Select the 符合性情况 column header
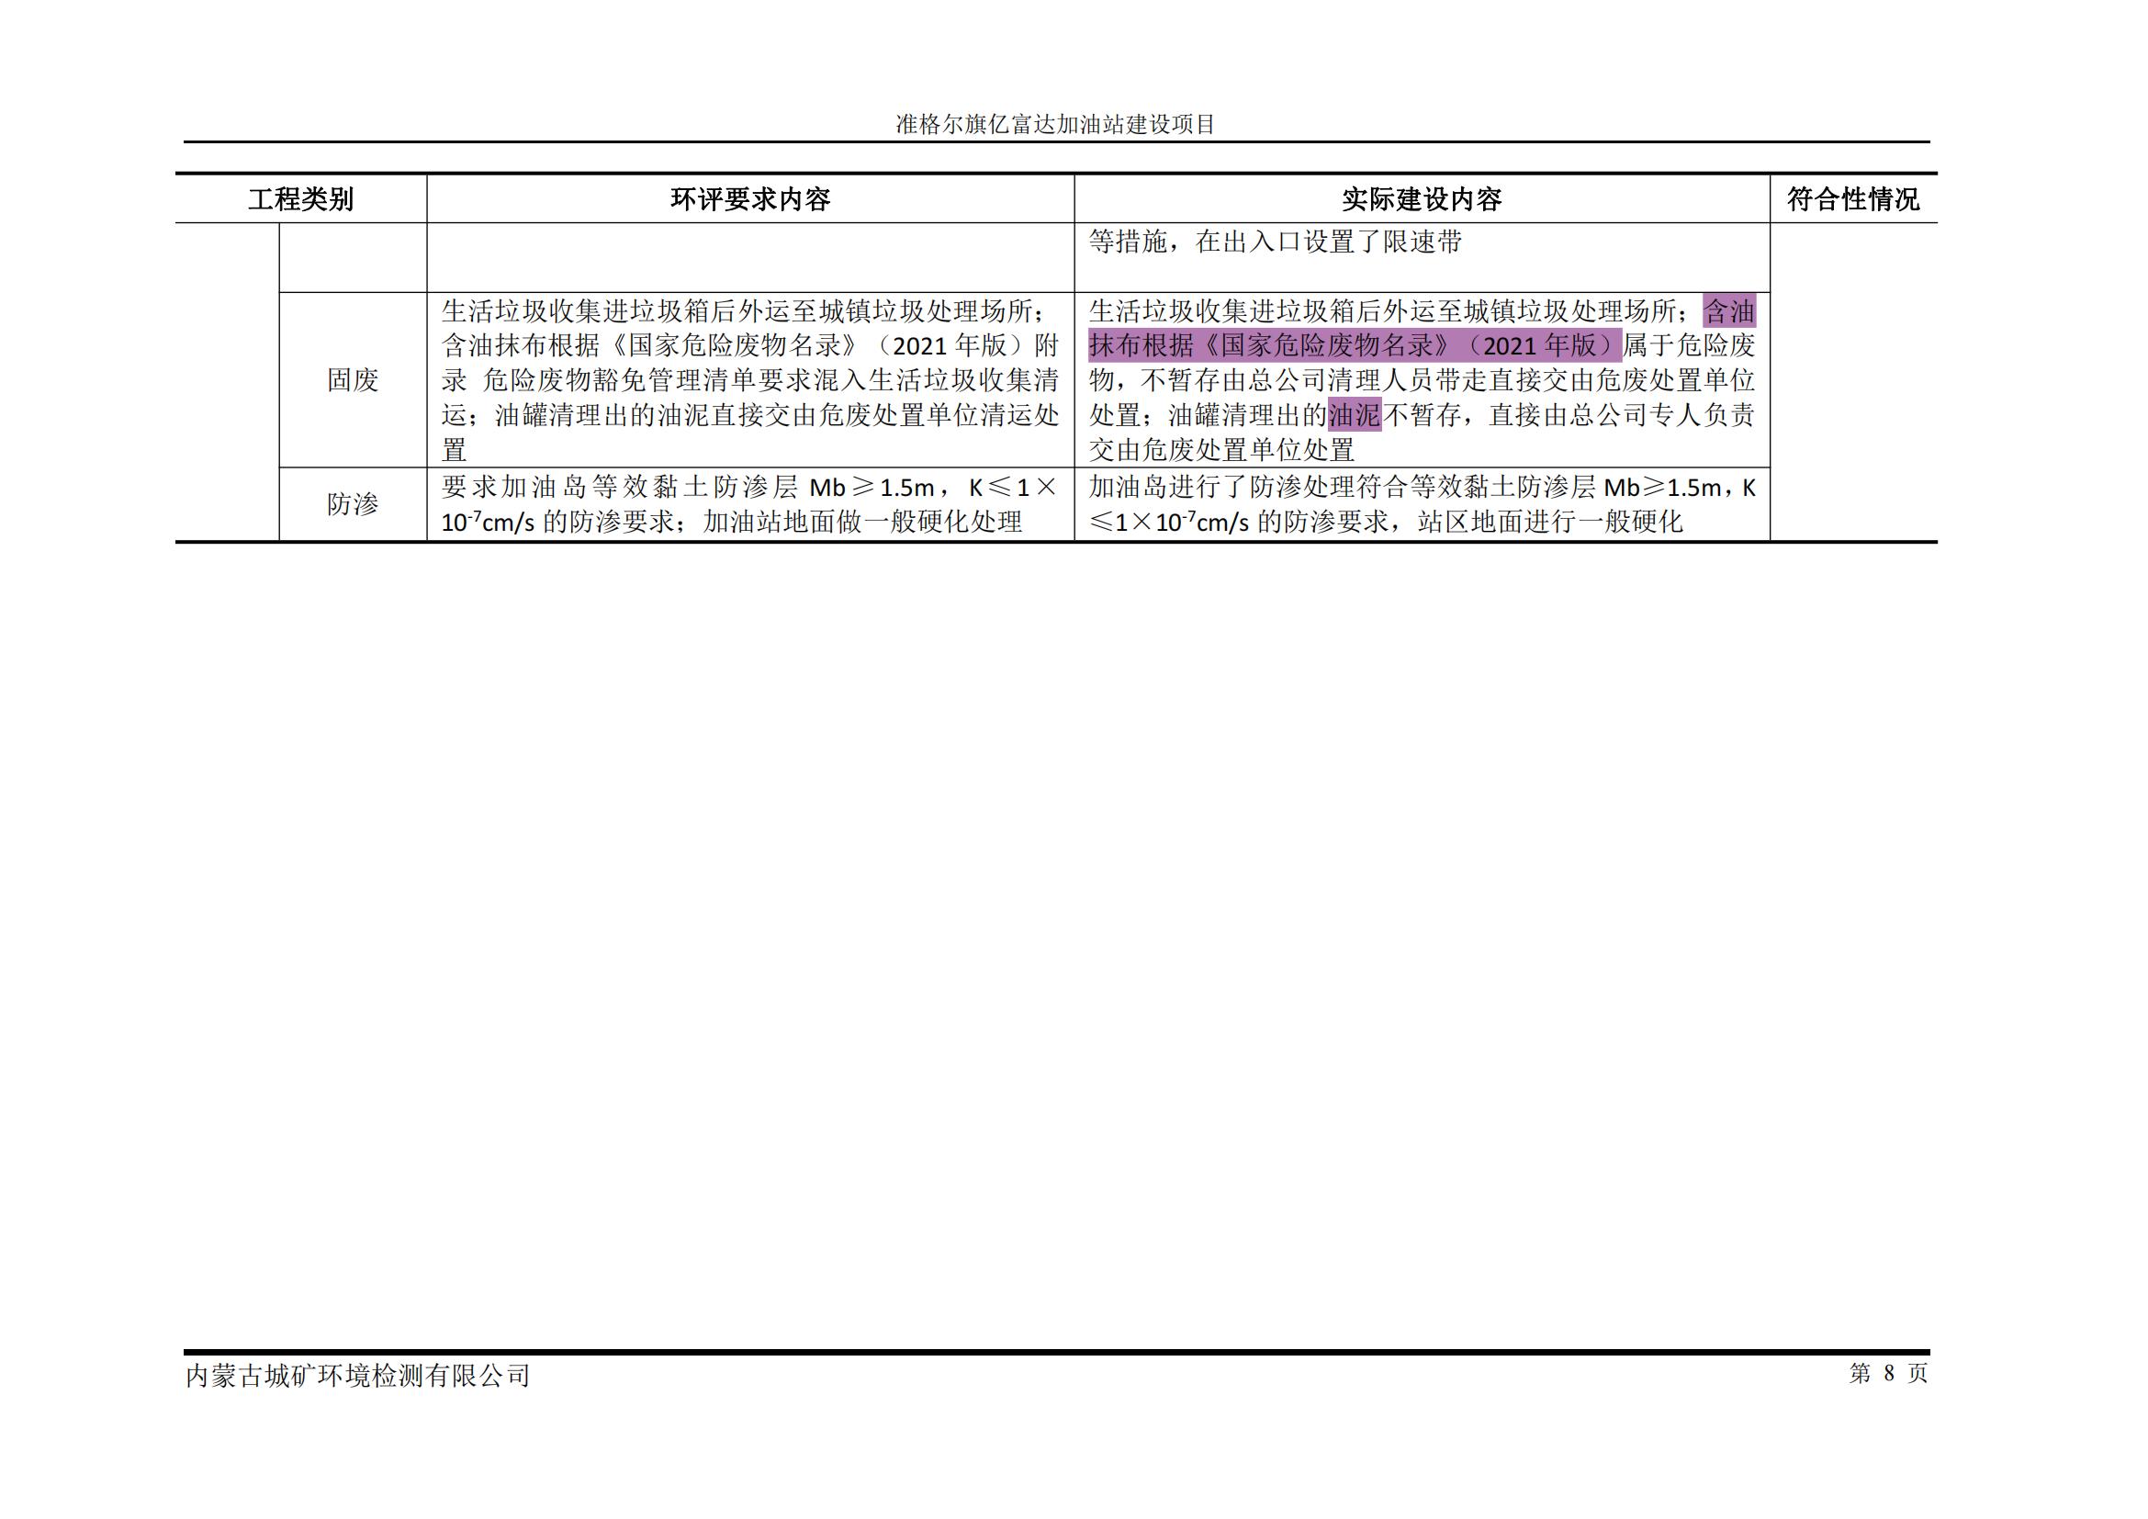Image resolution: width=2148 pixels, height=1519 pixels. click(x=1852, y=199)
